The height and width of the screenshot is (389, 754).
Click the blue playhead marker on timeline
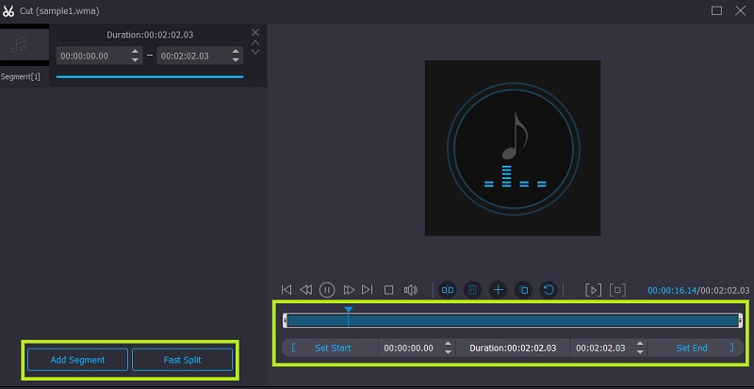pyautogui.click(x=348, y=309)
